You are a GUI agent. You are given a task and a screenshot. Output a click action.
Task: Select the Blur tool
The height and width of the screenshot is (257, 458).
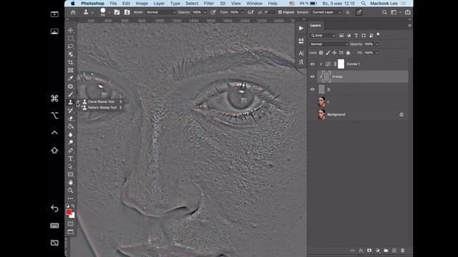(x=70, y=134)
